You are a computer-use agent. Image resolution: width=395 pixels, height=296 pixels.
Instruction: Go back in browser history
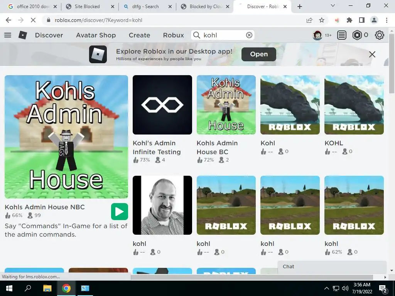tap(8, 20)
